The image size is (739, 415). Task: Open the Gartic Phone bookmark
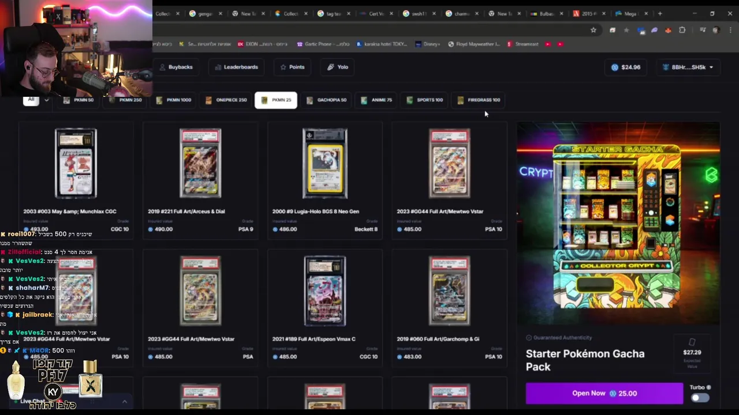(x=323, y=44)
